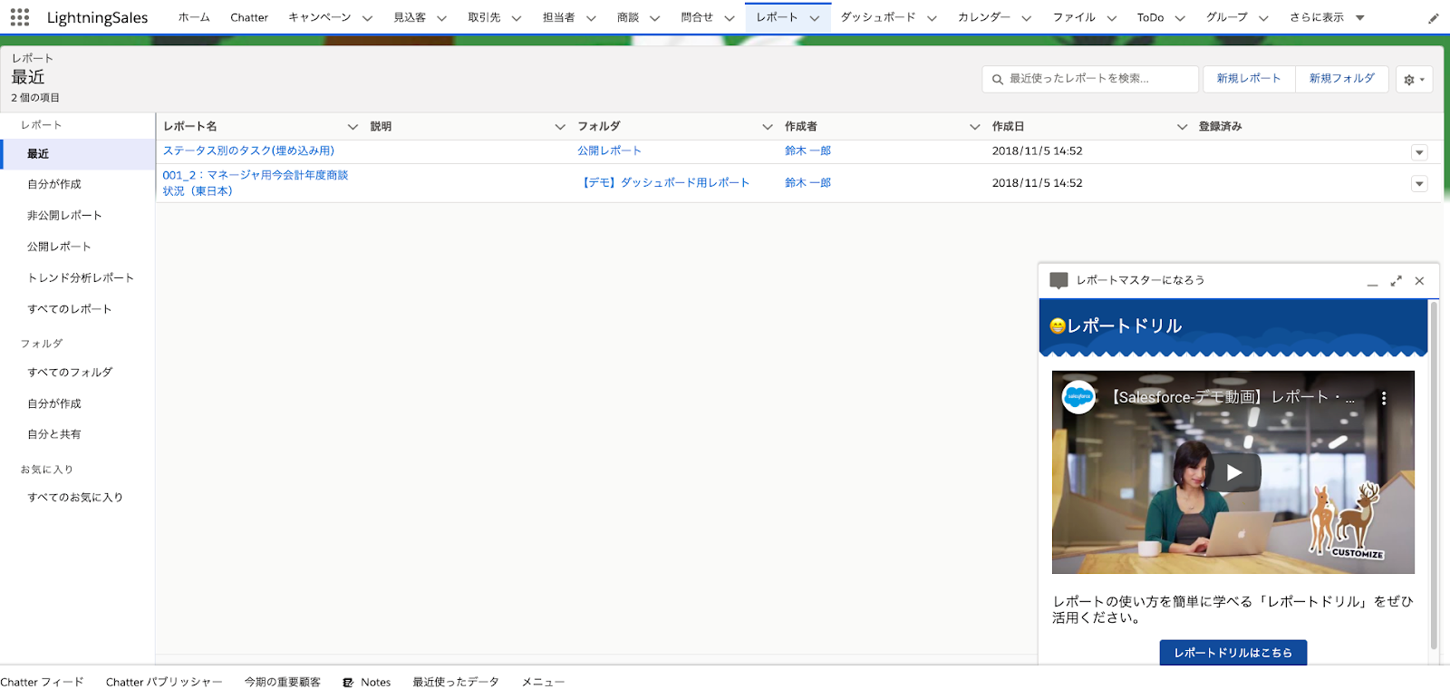Select 公開レポート in sidebar
The height and width of the screenshot is (699, 1450).
coord(59,247)
